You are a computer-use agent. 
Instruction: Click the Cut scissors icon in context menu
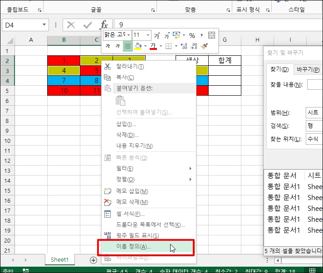pos(108,67)
